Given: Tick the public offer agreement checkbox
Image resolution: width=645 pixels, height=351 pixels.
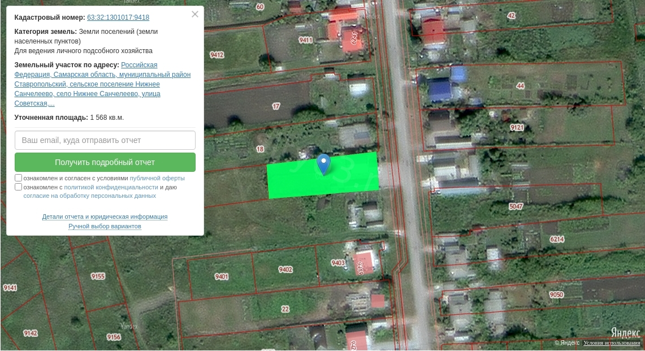Looking at the screenshot, I should (x=19, y=178).
